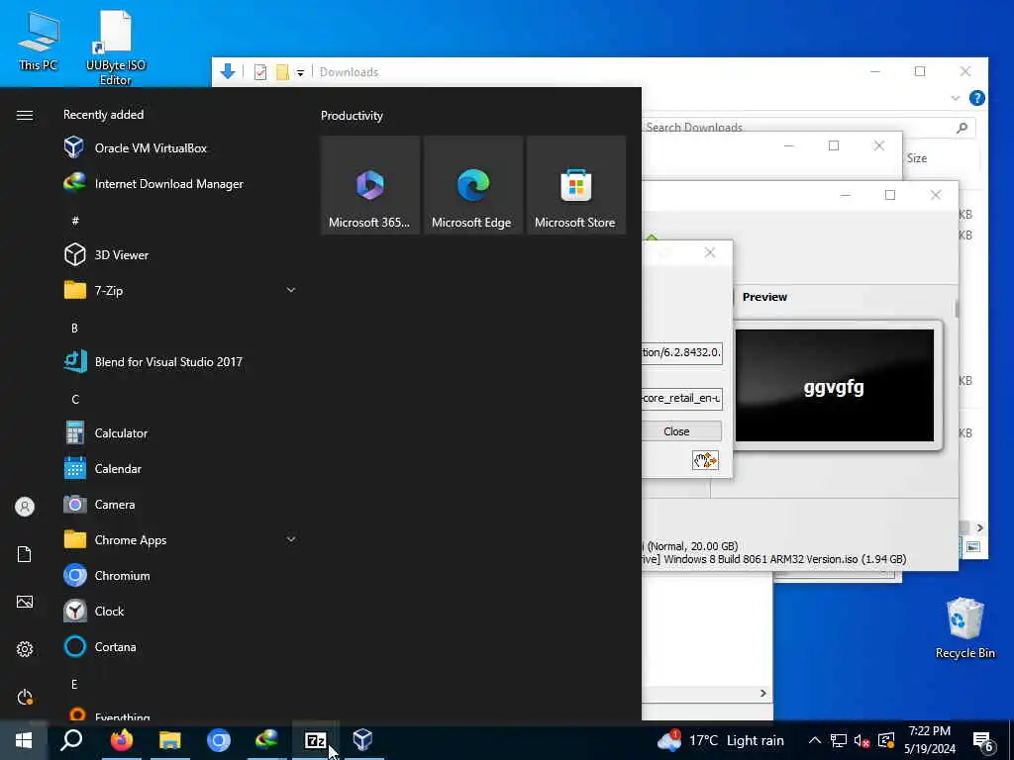1014x760 pixels.
Task: Click the core_retail_en field
Action: pyautogui.click(x=681, y=398)
